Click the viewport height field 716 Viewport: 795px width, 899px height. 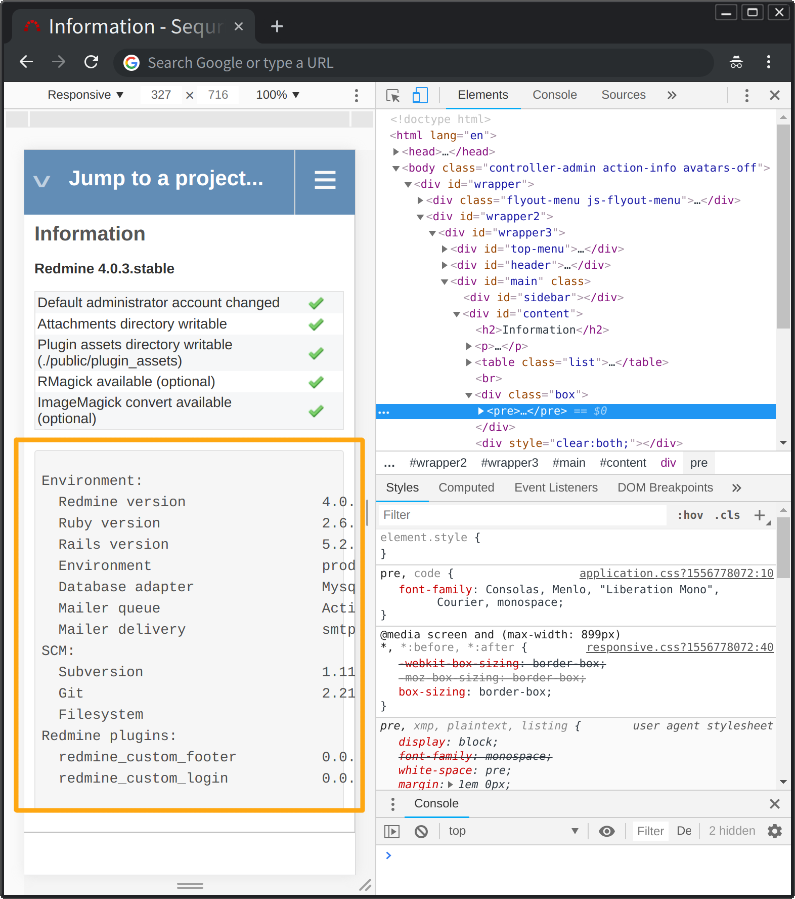pyautogui.click(x=218, y=95)
